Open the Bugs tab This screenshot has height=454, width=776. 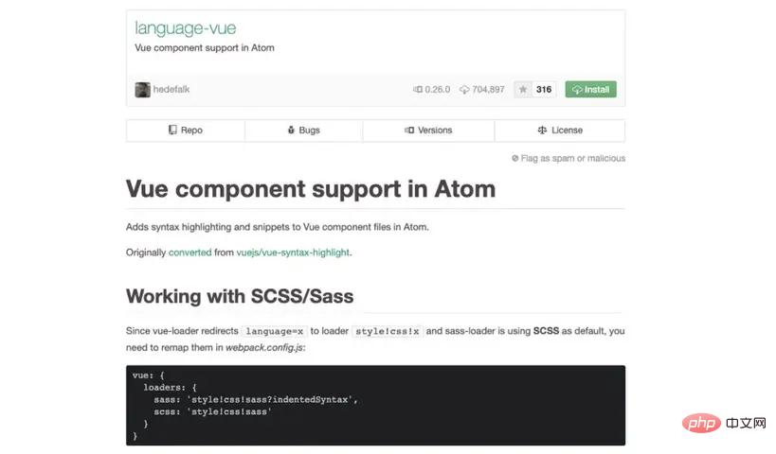point(304,131)
